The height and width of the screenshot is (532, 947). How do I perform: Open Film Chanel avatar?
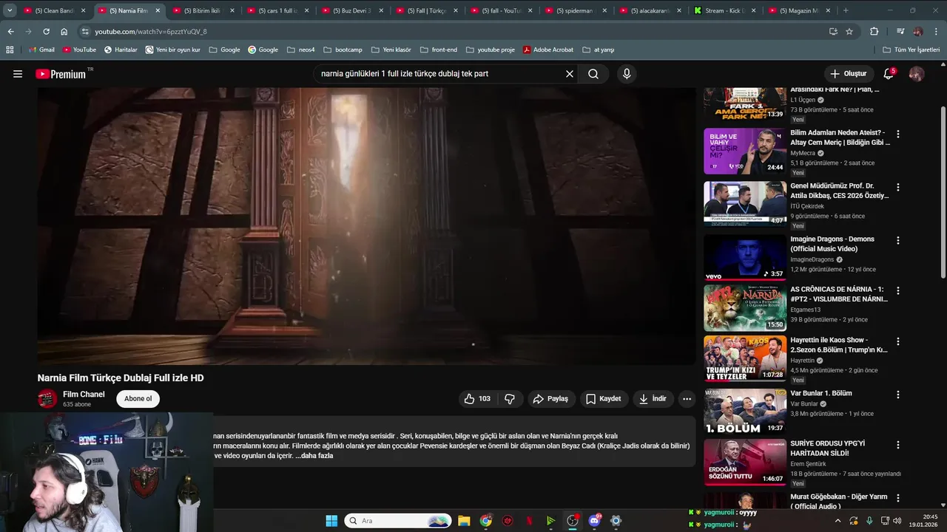pos(47,399)
